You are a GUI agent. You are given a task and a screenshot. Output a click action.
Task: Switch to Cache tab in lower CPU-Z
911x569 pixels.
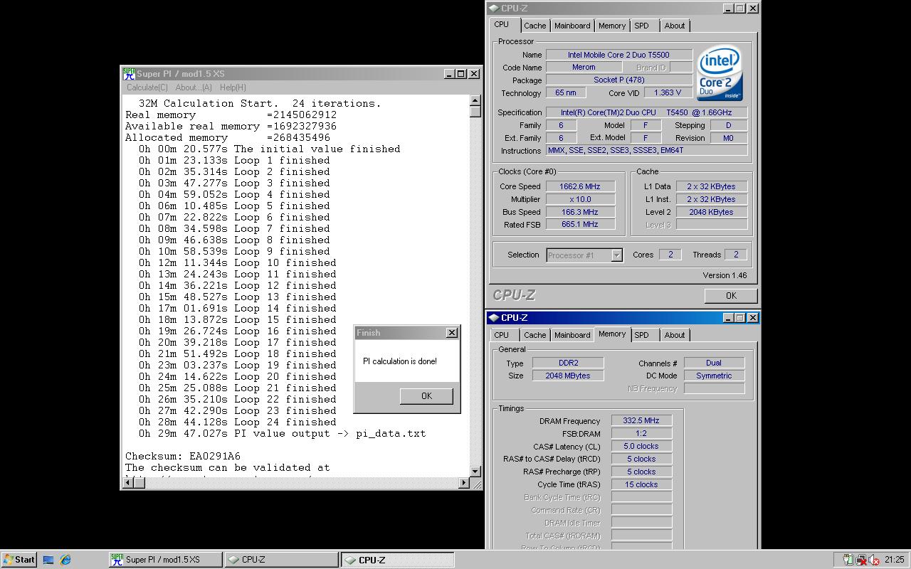(535, 335)
